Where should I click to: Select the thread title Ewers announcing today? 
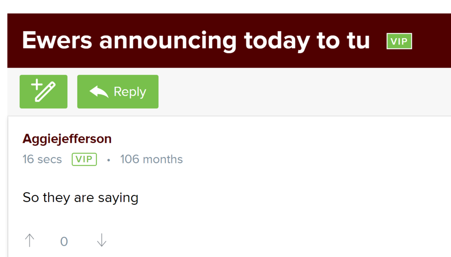196,41
